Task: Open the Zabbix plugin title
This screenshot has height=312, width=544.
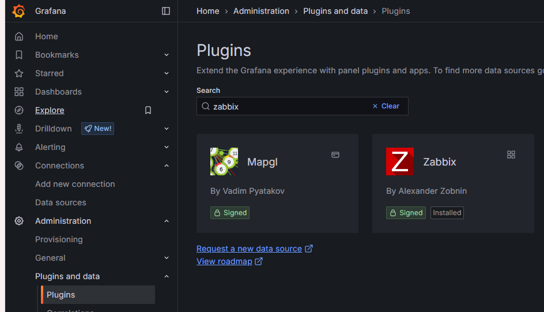Action: coord(440,161)
